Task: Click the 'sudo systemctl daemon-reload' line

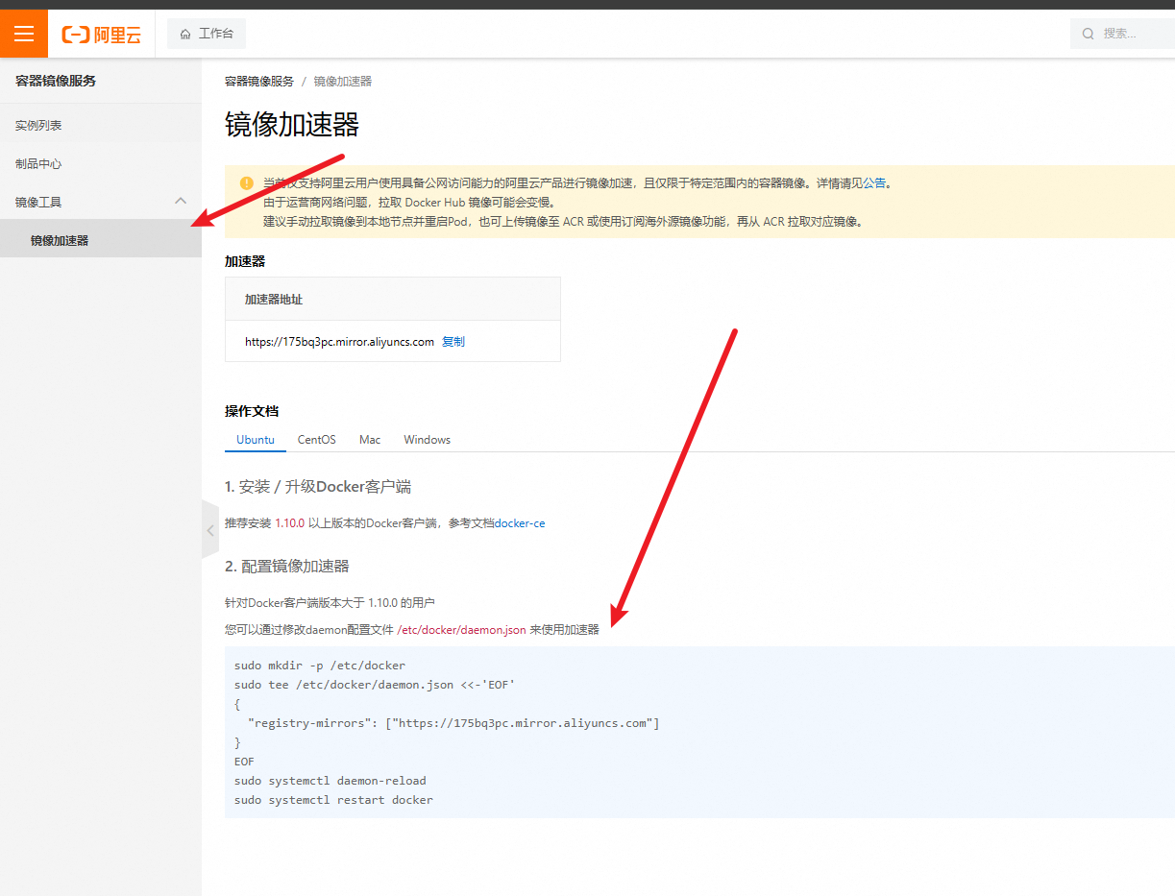Action: coord(330,781)
